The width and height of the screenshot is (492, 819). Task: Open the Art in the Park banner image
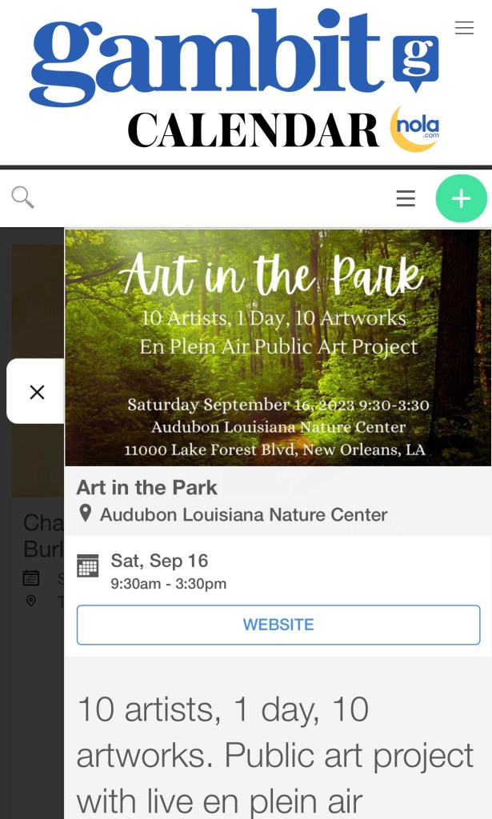pos(278,347)
